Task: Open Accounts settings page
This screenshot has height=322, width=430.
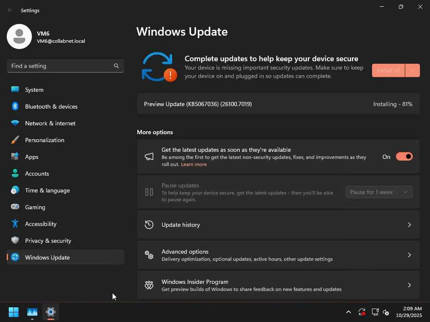Action: [x=66, y=173]
